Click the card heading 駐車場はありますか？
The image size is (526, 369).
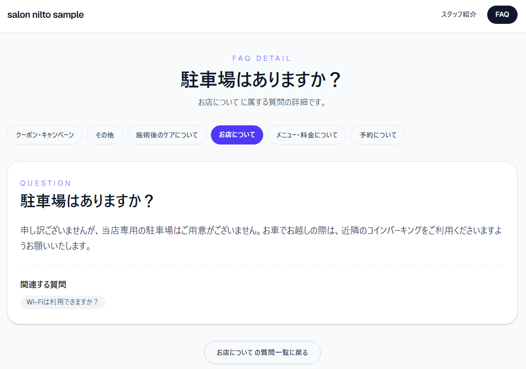coord(87,201)
